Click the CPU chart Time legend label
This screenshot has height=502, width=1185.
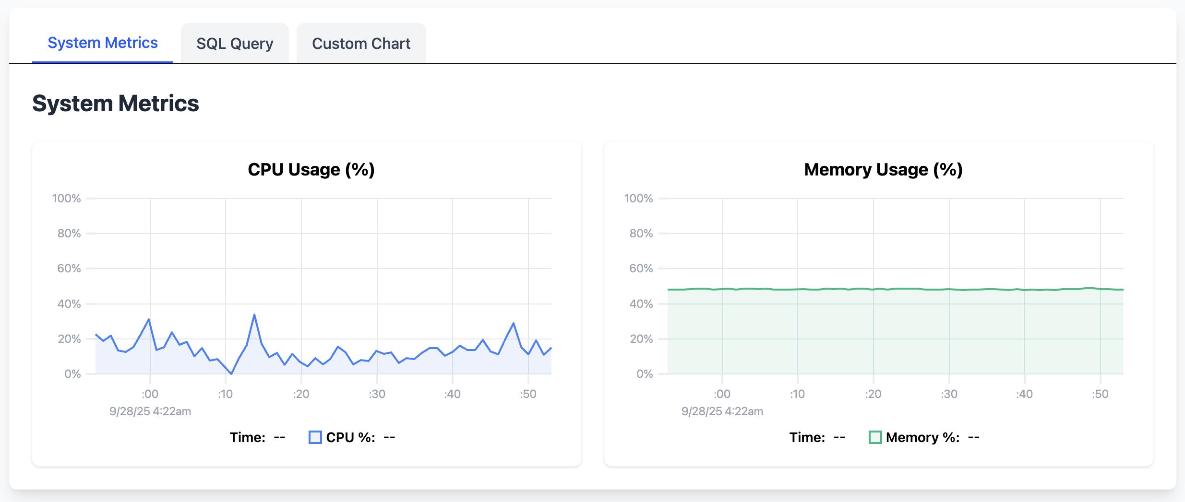tap(247, 437)
